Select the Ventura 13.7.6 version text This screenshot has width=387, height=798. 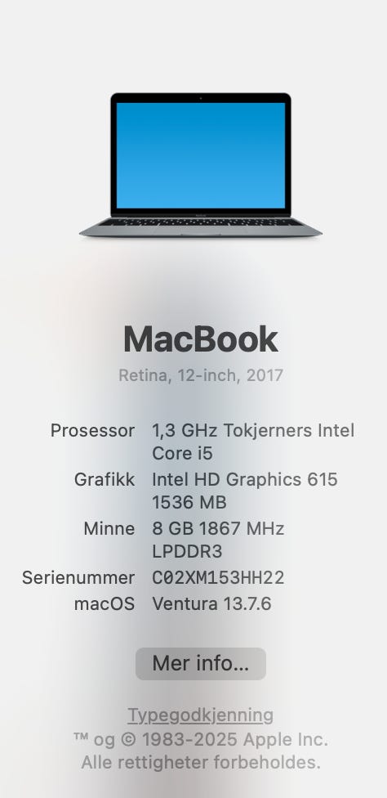211,603
